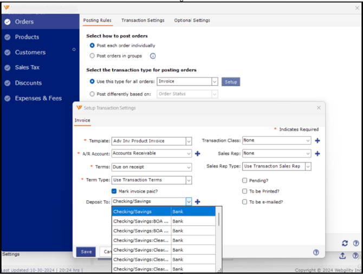Click the refresh sync icon at bottom right
This screenshot has width=363, height=274.
pyautogui.click(x=345, y=244)
